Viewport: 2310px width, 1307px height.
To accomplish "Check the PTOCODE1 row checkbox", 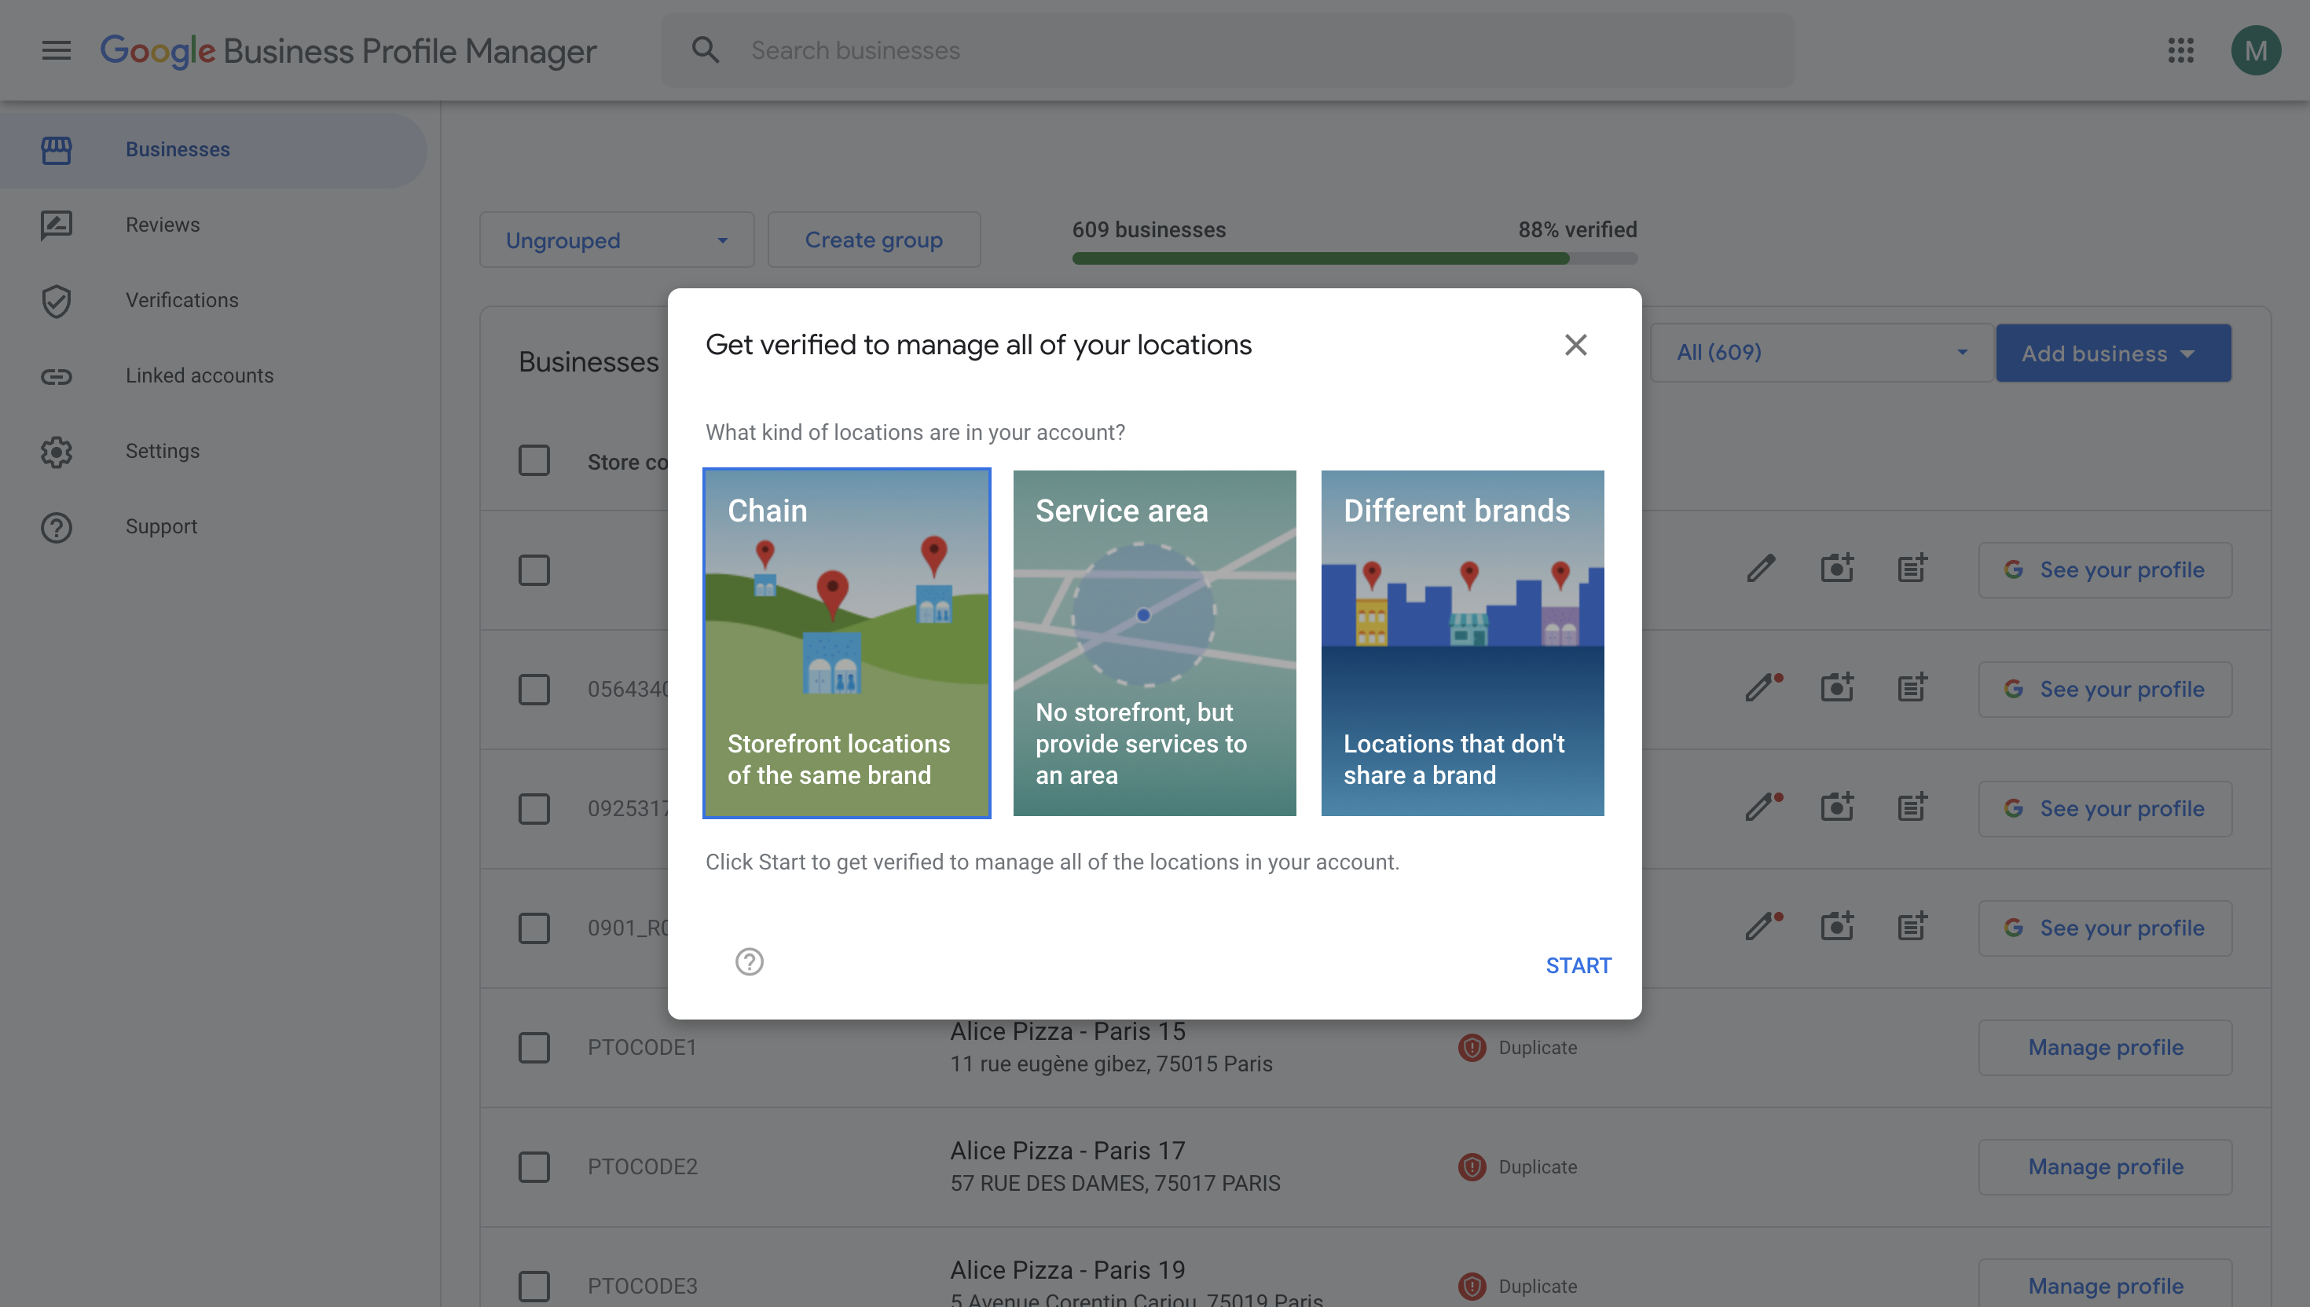I will click(534, 1048).
